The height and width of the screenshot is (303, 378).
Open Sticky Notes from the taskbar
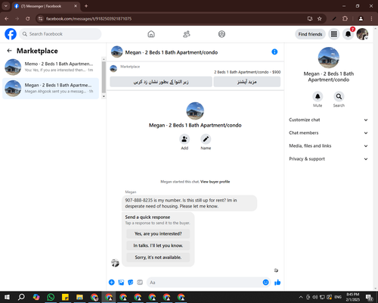(x=65, y=297)
